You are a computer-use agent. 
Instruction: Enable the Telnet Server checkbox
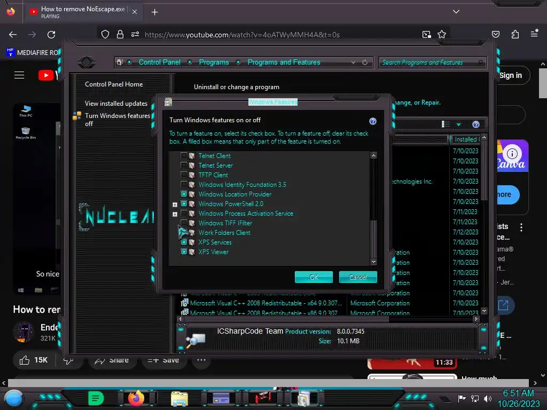pyautogui.click(x=184, y=165)
